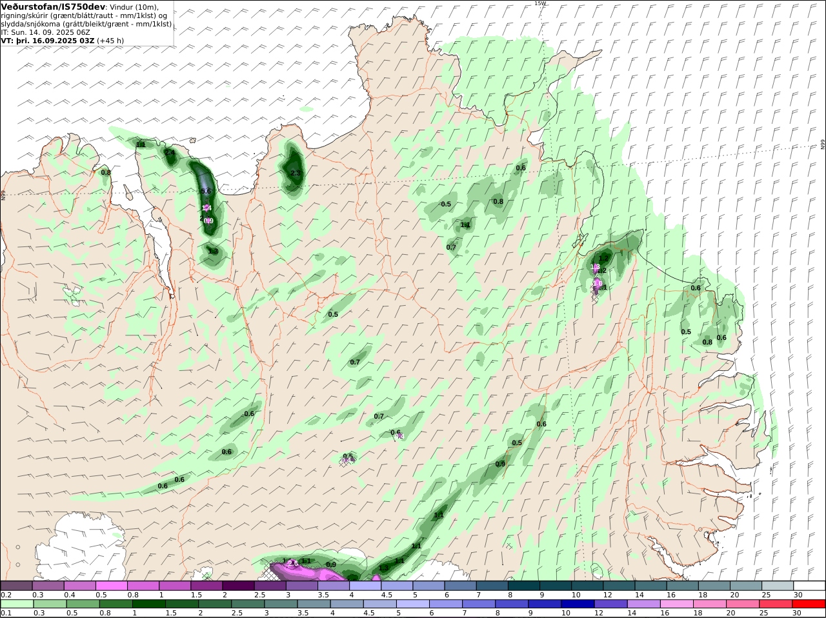
Task: Click the 66N latitude label at right edge
Action: [x=823, y=145]
